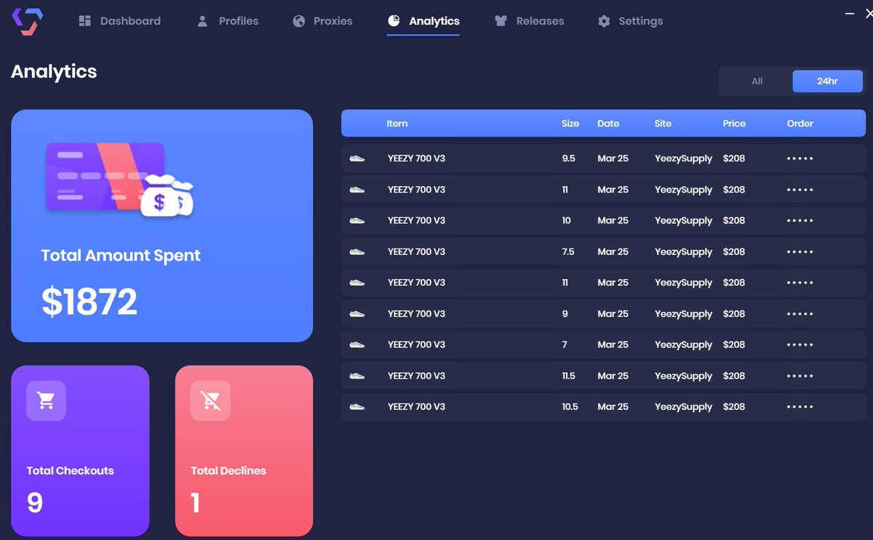This screenshot has height=540, width=873.
Task: Go to the Releases tab
Action: point(529,21)
